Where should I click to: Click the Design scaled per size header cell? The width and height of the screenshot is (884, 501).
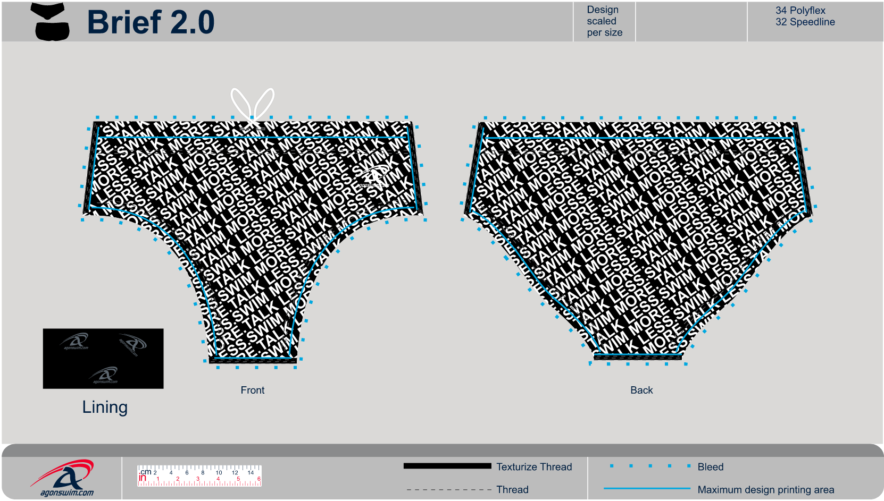pyautogui.click(x=604, y=21)
